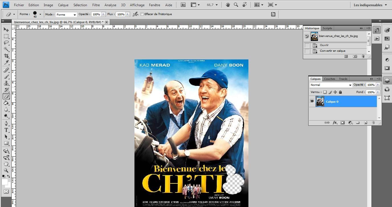Open the Filtre menu
Viewport: 392px width, 207px height.
96,5
